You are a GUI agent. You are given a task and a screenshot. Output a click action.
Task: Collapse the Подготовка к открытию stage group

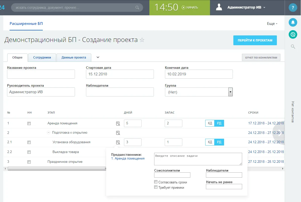click(49, 133)
